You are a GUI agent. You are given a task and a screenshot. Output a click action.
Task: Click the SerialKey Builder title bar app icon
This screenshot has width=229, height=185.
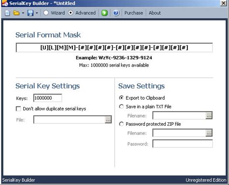coord(5,3)
